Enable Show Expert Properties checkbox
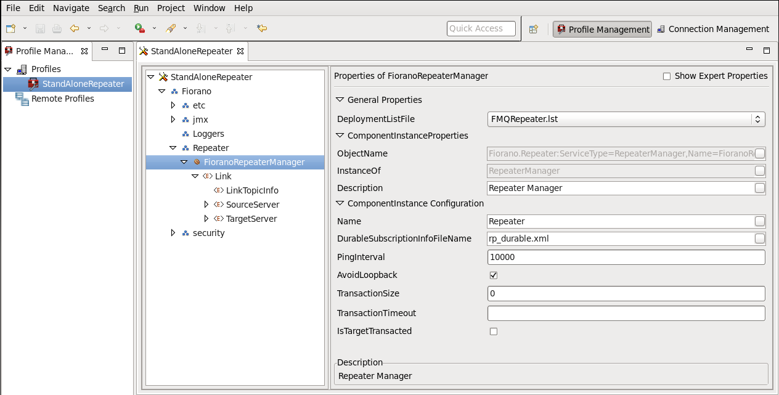The height and width of the screenshot is (395, 779). pyautogui.click(x=666, y=76)
